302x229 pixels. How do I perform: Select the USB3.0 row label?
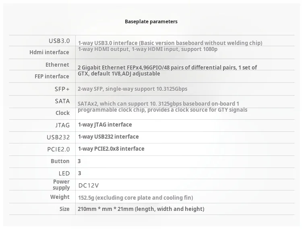(x=59, y=41)
